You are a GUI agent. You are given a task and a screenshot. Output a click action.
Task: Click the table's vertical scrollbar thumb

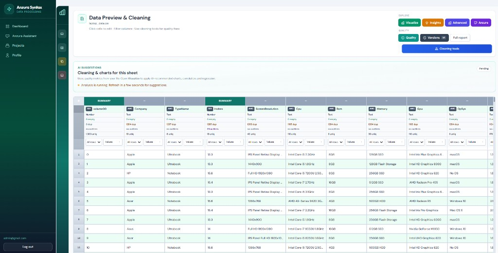(494, 100)
